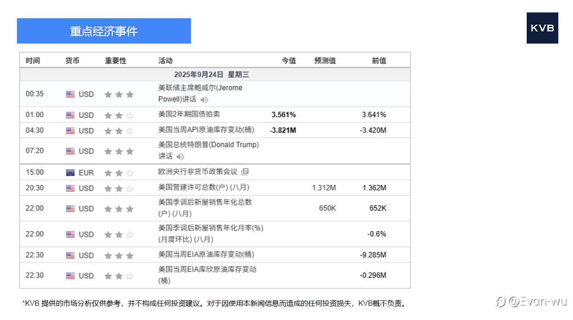Open the 美国营建许可总数(户) (八月) event
Image resolution: width=573 pixels, height=320 pixels.
pos(204,188)
